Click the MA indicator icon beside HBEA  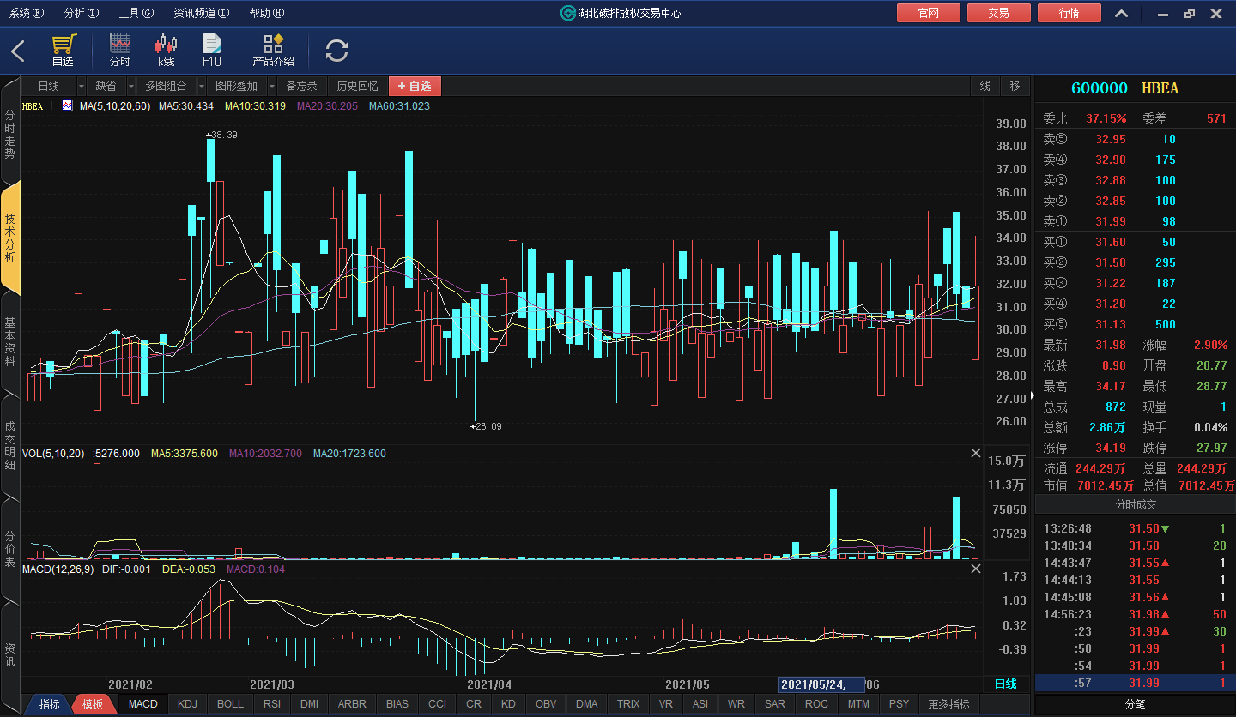point(67,106)
